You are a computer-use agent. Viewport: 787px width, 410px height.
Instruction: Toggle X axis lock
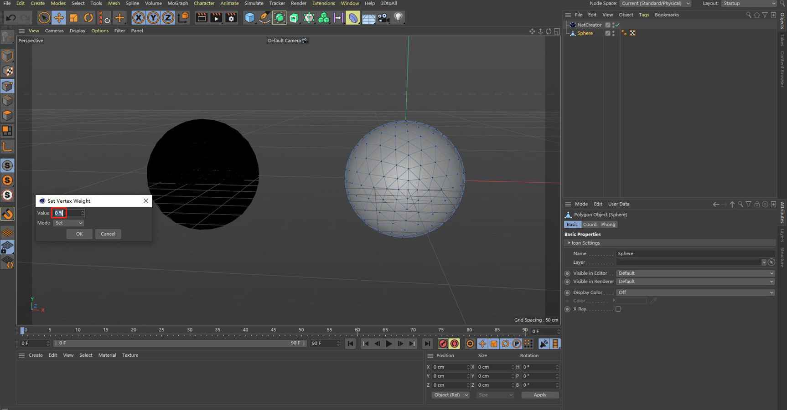(x=138, y=18)
